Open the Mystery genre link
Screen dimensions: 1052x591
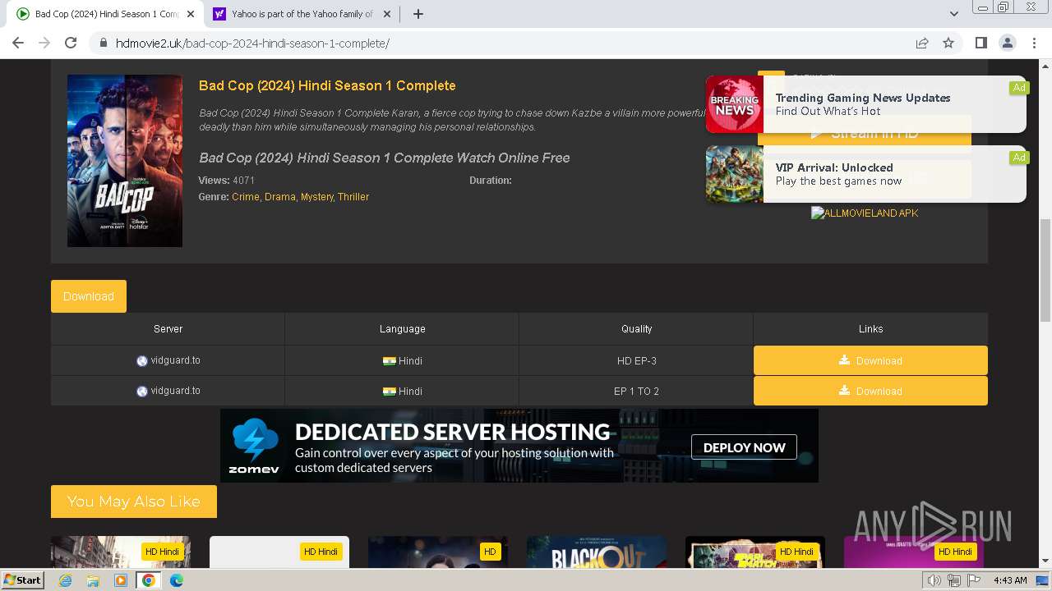click(316, 197)
